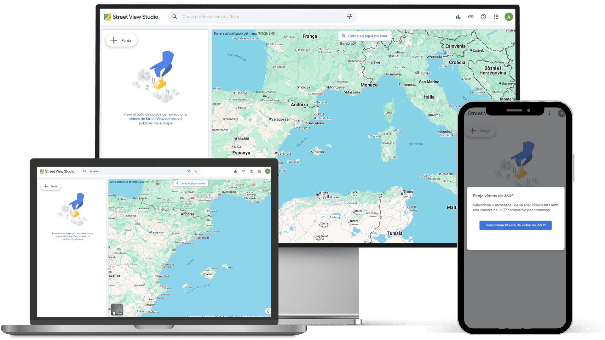Click the share link icon in desktop header

click(470, 17)
